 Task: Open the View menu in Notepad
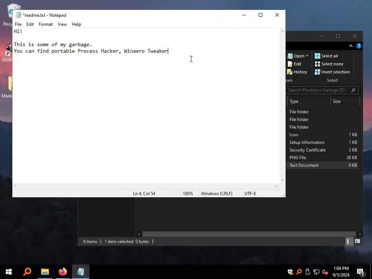click(x=62, y=24)
